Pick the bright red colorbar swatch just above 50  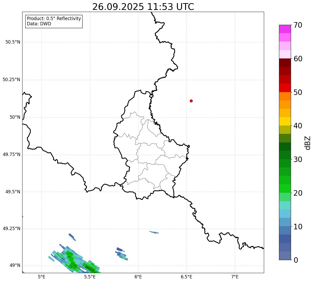pyautogui.click(x=285, y=88)
